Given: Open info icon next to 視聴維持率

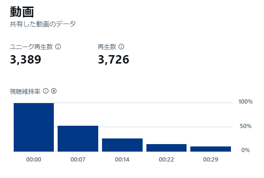Looking at the screenshot, I should 46,91.
